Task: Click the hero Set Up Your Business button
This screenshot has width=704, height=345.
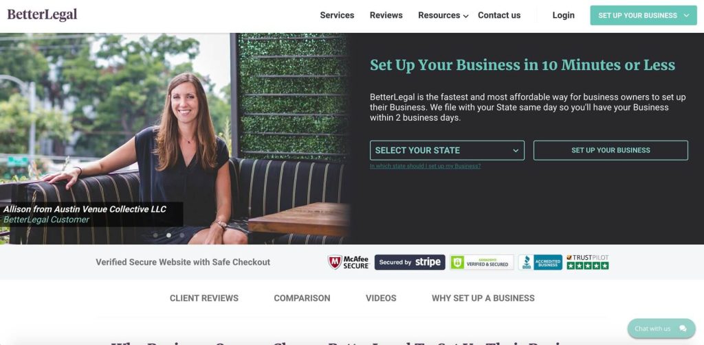Action: [x=610, y=150]
